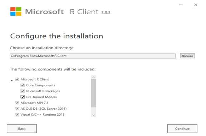The image size is (206, 136).
Task: Go Back to the previous step
Action: 22,129
